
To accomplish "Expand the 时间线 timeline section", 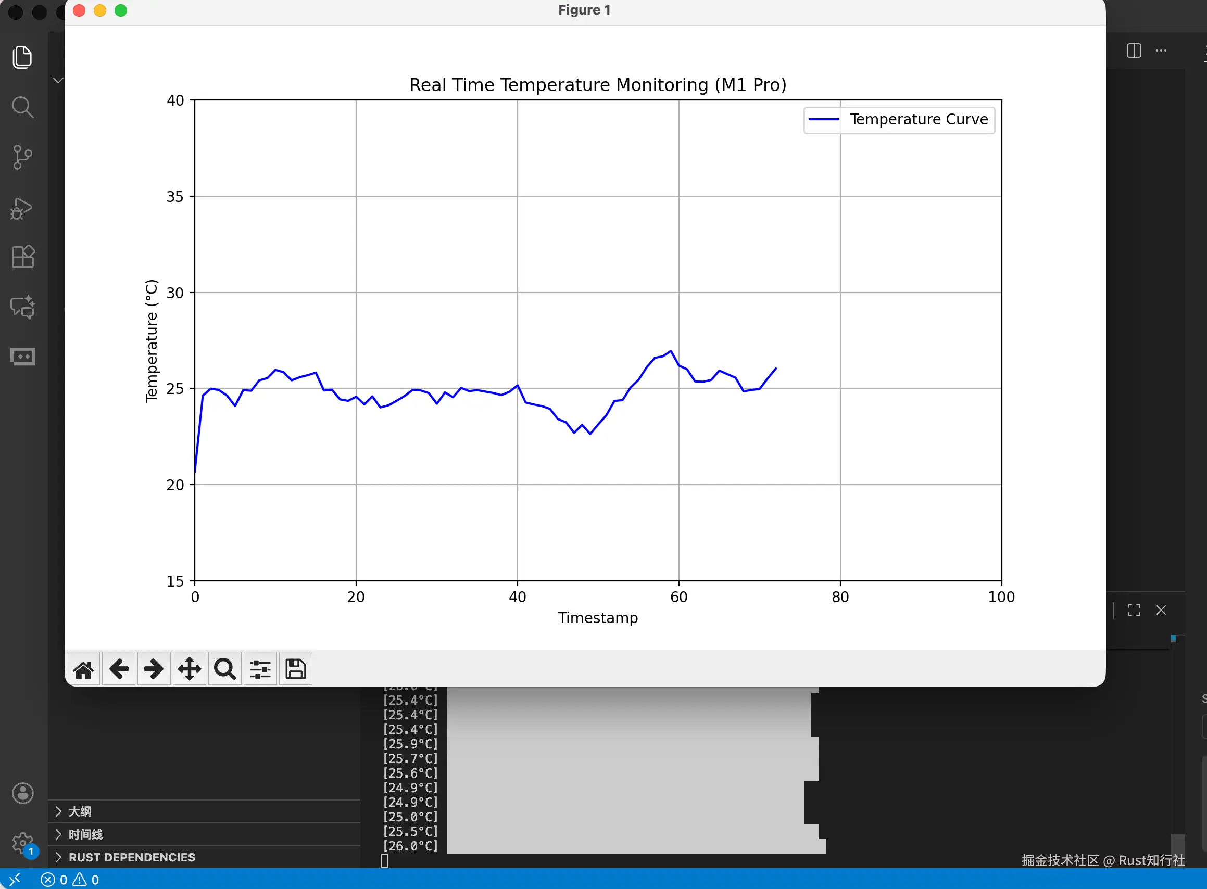I will tap(84, 834).
